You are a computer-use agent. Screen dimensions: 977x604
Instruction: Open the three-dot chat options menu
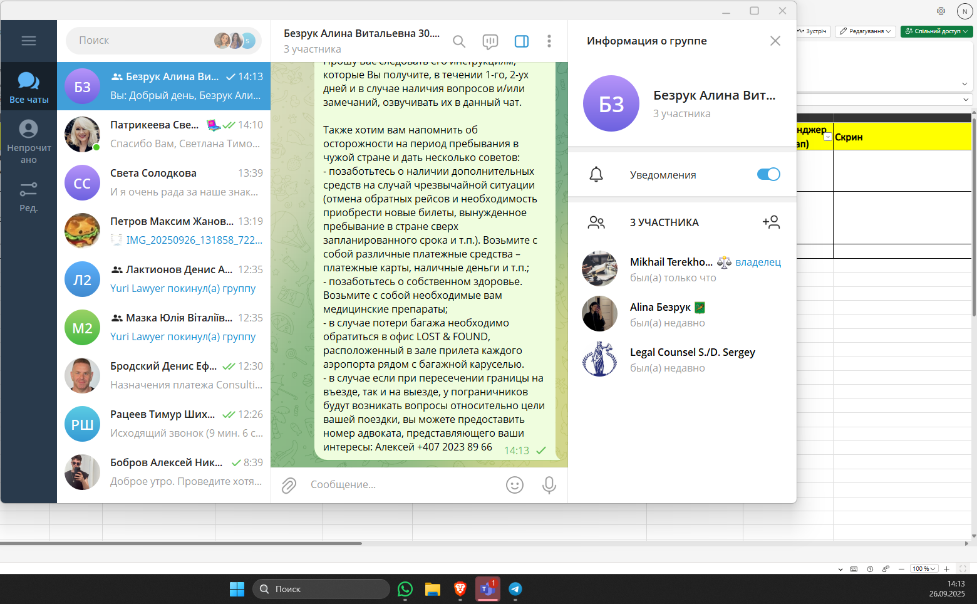(549, 41)
